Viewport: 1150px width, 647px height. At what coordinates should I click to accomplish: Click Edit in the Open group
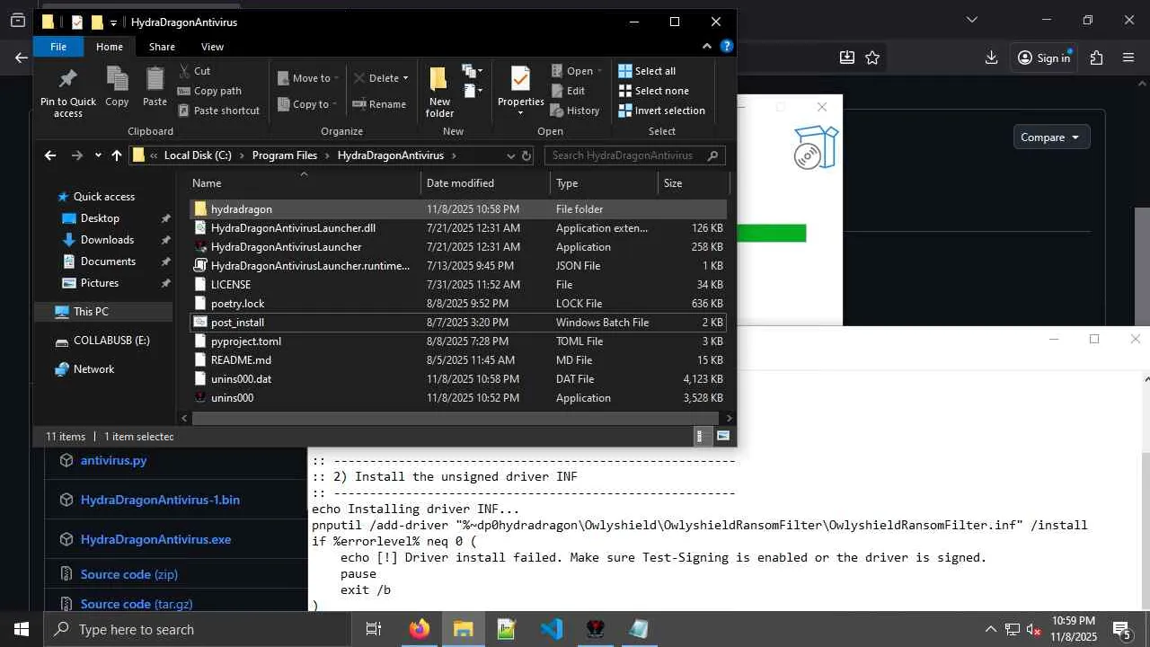point(567,91)
